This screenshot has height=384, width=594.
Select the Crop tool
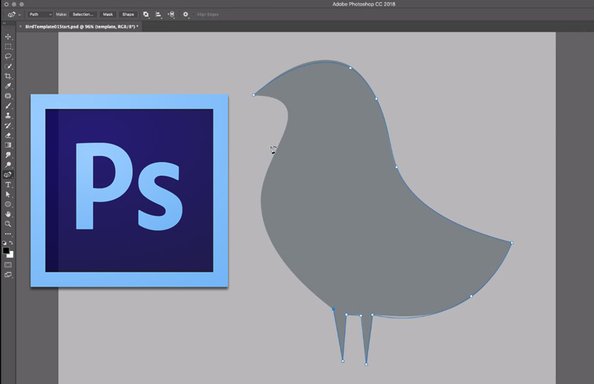point(8,77)
